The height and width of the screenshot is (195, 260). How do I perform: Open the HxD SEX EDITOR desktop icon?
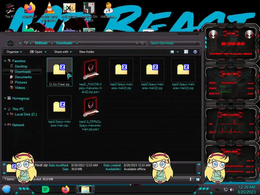click(69, 10)
